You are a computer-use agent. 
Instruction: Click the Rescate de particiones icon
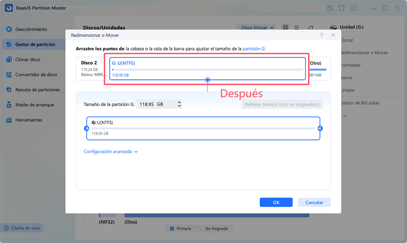[x=9, y=90]
